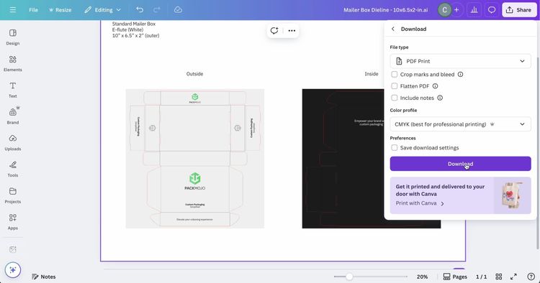Screen dimensions: 540x283
Task: Open the Share button
Action: 519,10
